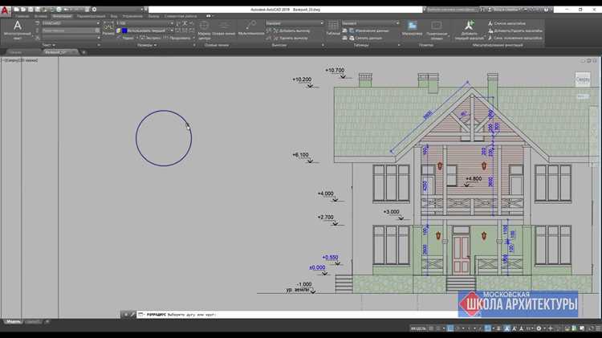Screen dimensions: 602x338
Task: Open the multileader style dropdown
Action: (295, 23)
